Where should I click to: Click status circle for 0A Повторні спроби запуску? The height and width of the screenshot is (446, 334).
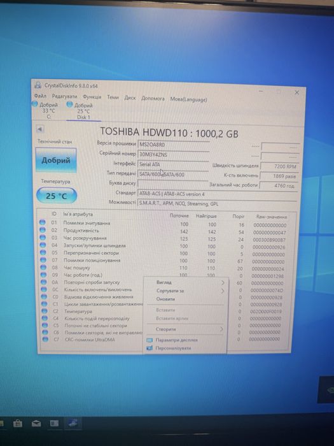pyautogui.click(x=43, y=282)
